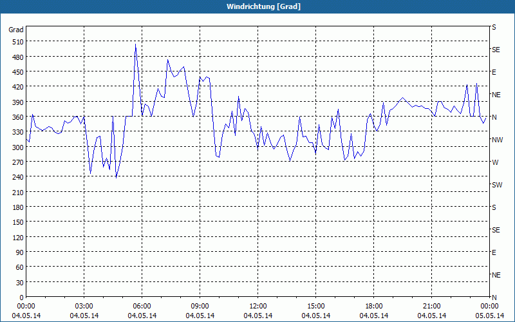515x322 pixels.
Task: Click the 05.05.14 end date label
Action: click(490, 316)
